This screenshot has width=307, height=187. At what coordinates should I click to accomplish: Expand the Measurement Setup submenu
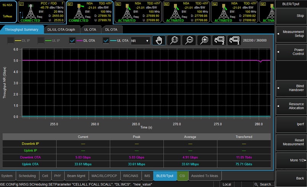pyautogui.click(x=291, y=34)
